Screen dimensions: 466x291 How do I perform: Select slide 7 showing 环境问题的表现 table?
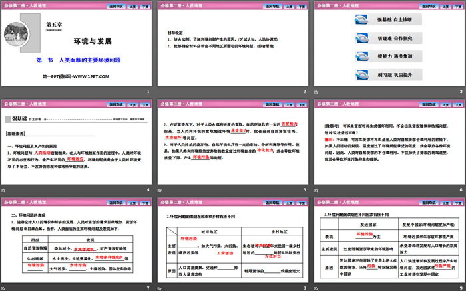(77, 240)
